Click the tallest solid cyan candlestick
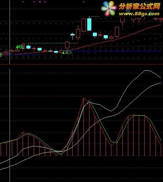Screen dimensions: 163x182 coord(89,24)
